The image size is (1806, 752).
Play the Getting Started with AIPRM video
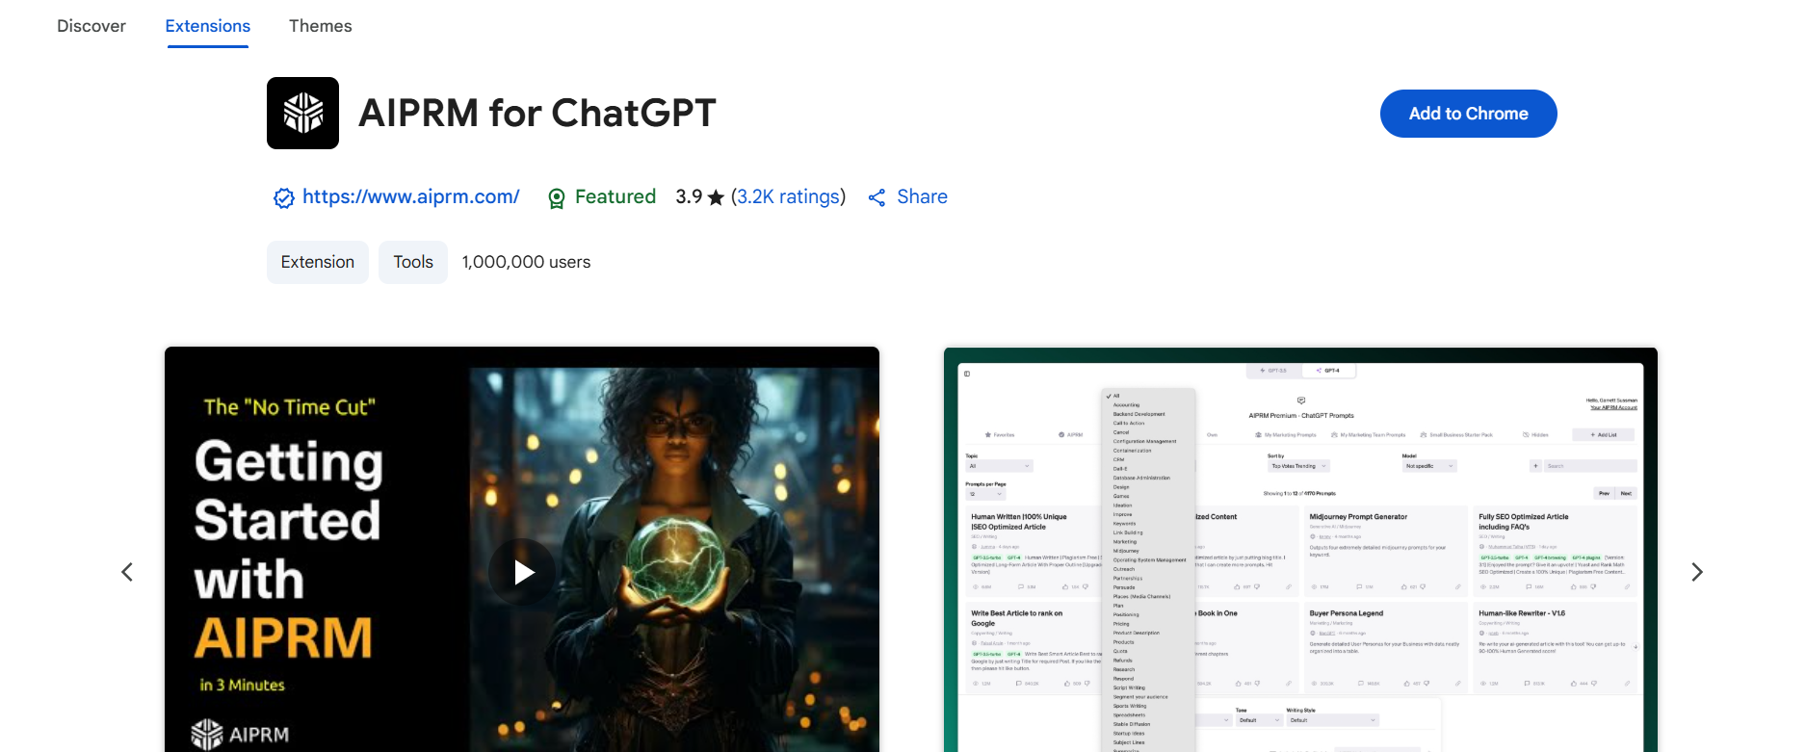(x=522, y=572)
